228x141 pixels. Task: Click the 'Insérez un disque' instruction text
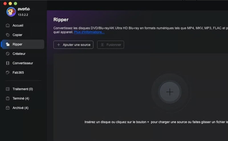pyautogui.click(x=156, y=122)
